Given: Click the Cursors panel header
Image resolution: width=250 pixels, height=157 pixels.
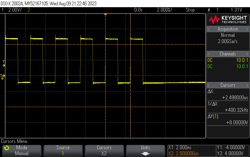Looking at the screenshot, I should coord(228,85).
